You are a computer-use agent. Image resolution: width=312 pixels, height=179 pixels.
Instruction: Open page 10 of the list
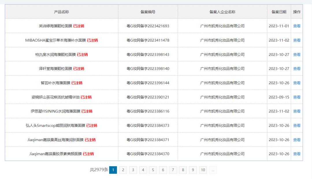(203, 170)
